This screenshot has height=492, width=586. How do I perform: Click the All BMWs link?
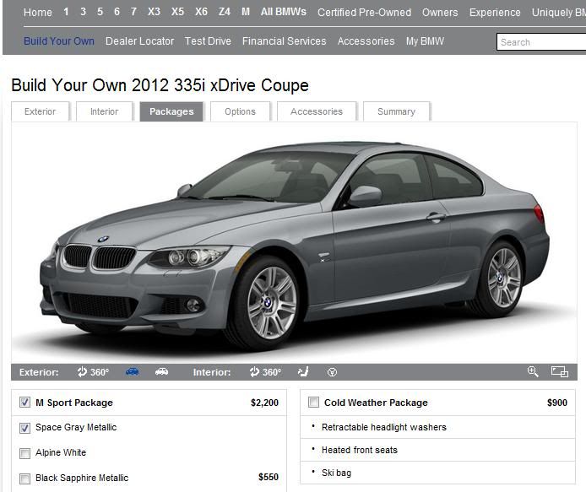pos(284,12)
